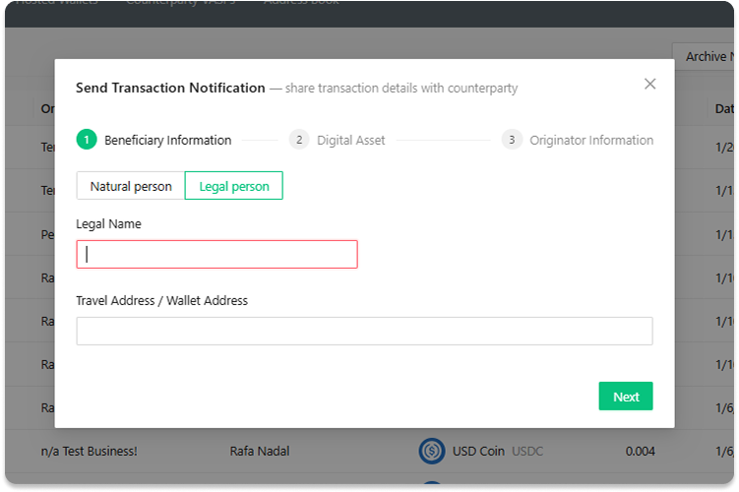Click the USDC ticker label
This screenshot has height=492, width=739.
click(526, 452)
